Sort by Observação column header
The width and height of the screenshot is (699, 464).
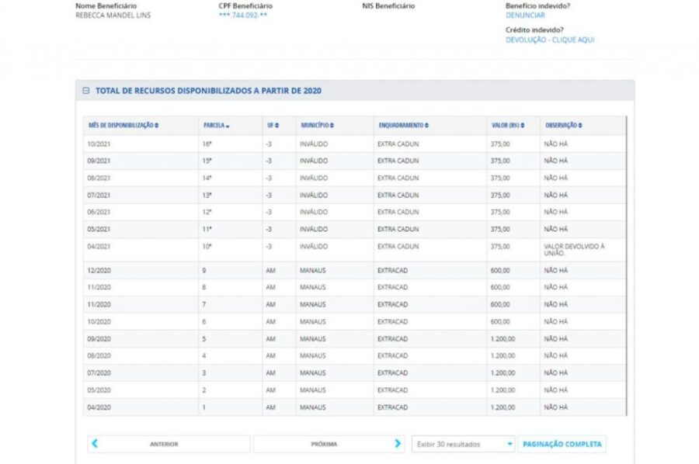pyautogui.click(x=563, y=126)
